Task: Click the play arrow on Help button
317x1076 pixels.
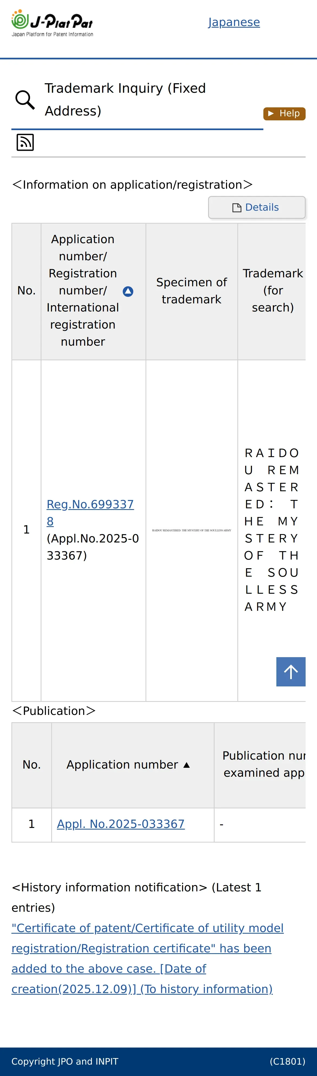Action: click(x=271, y=114)
